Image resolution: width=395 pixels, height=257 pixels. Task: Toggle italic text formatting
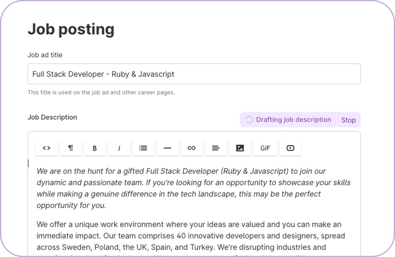[x=119, y=148]
